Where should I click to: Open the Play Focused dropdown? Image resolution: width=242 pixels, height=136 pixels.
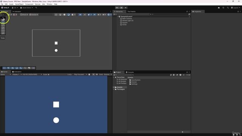tap(81, 74)
